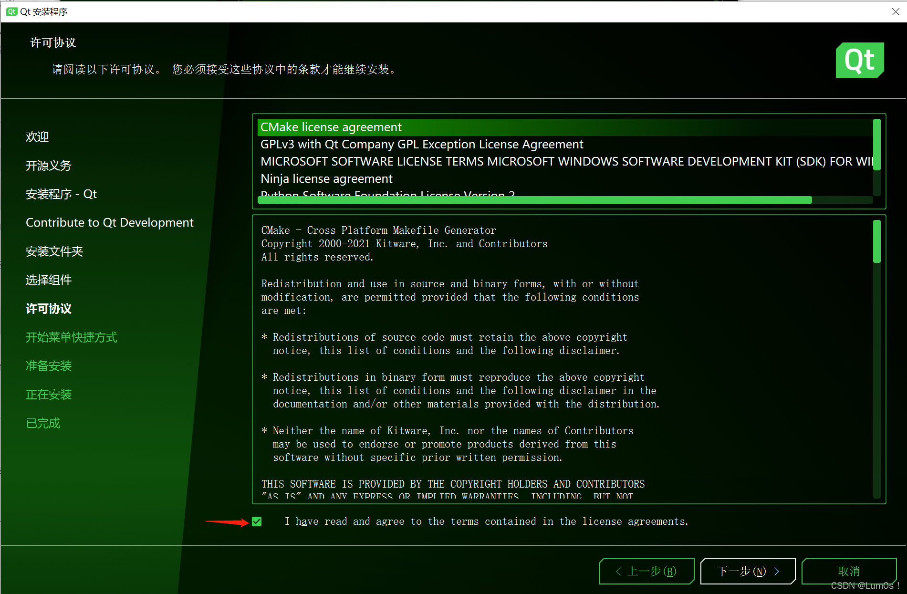
Task: Select the CMake license agreement entry
Action: pos(565,127)
